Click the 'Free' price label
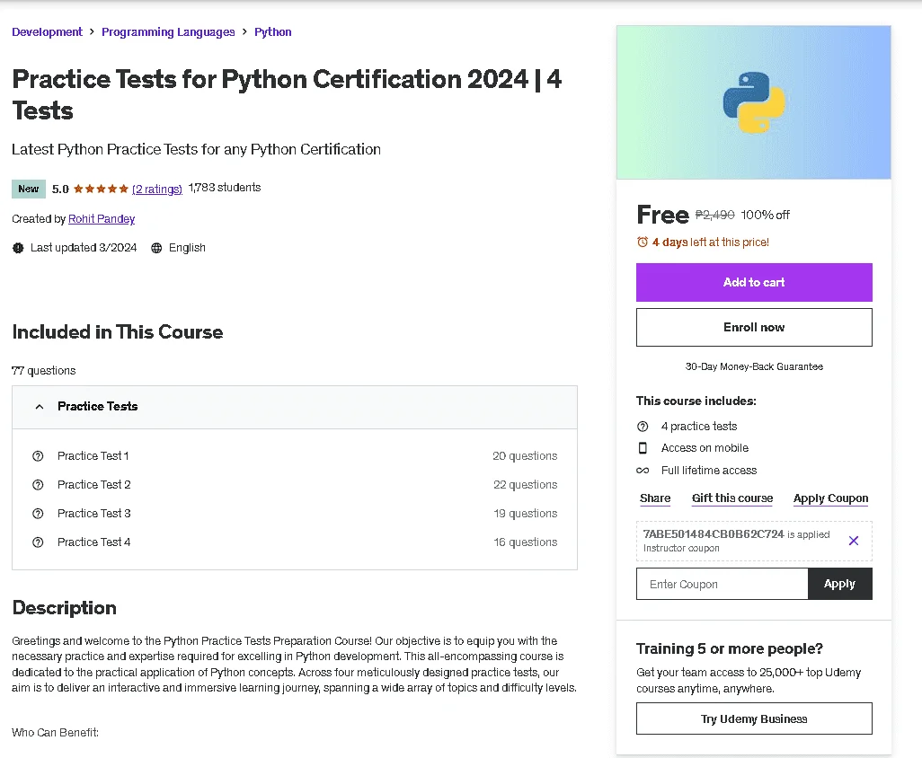 coord(662,215)
